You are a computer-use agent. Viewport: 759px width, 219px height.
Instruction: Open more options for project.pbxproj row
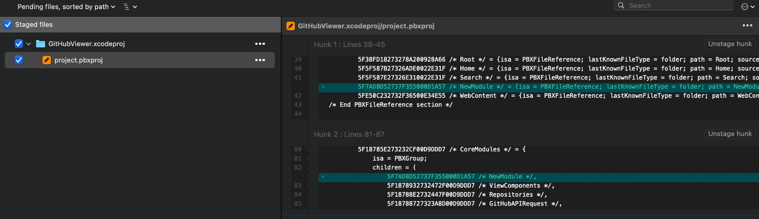click(x=260, y=60)
